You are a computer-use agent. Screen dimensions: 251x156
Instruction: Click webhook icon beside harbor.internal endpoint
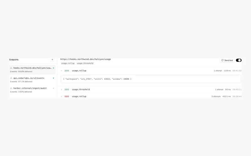pos(11,88)
